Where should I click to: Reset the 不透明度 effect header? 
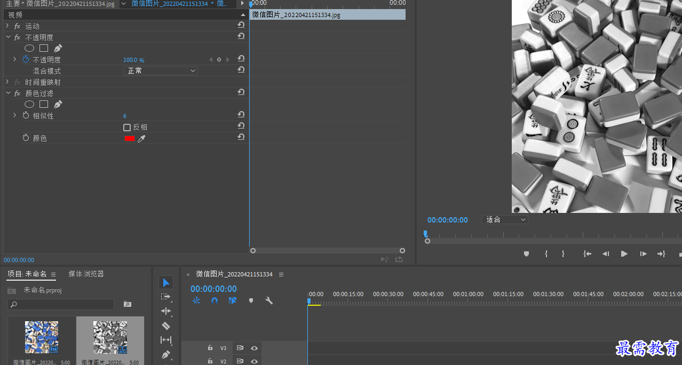click(241, 36)
